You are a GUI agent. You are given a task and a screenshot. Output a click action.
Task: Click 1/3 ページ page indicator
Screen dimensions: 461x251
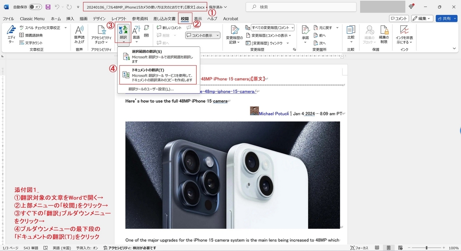10,248
